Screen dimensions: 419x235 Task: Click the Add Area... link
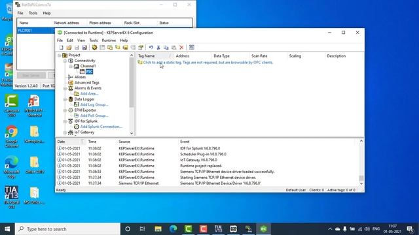click(x=89, y=93)
